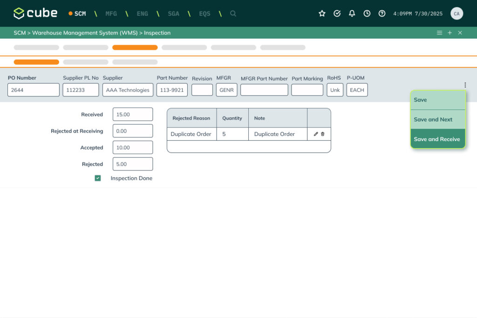The height and width of the screenshot is (318, 477).
Task: Switch to the MFG module
Action: (x=111, y=14)
